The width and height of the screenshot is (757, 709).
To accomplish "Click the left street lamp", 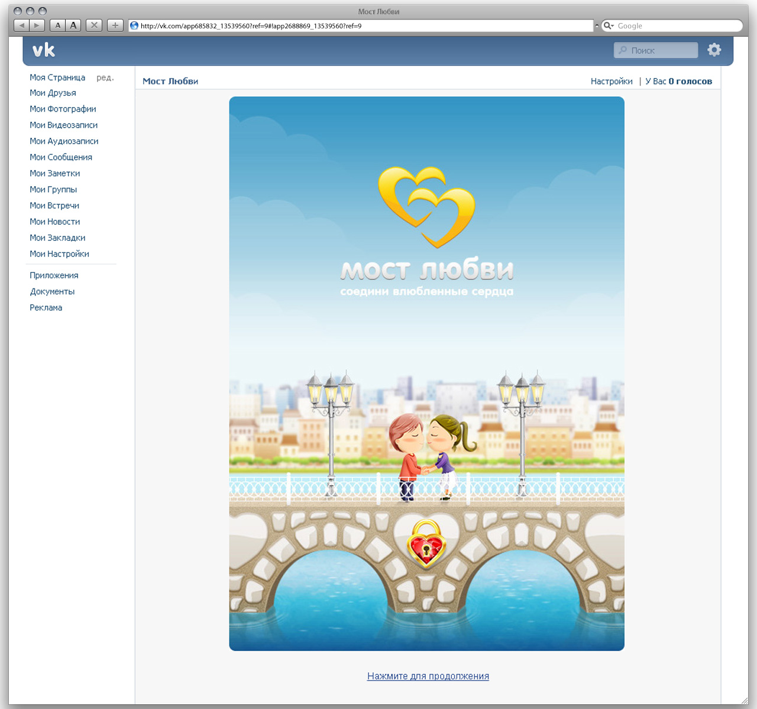I will (331, 434).
